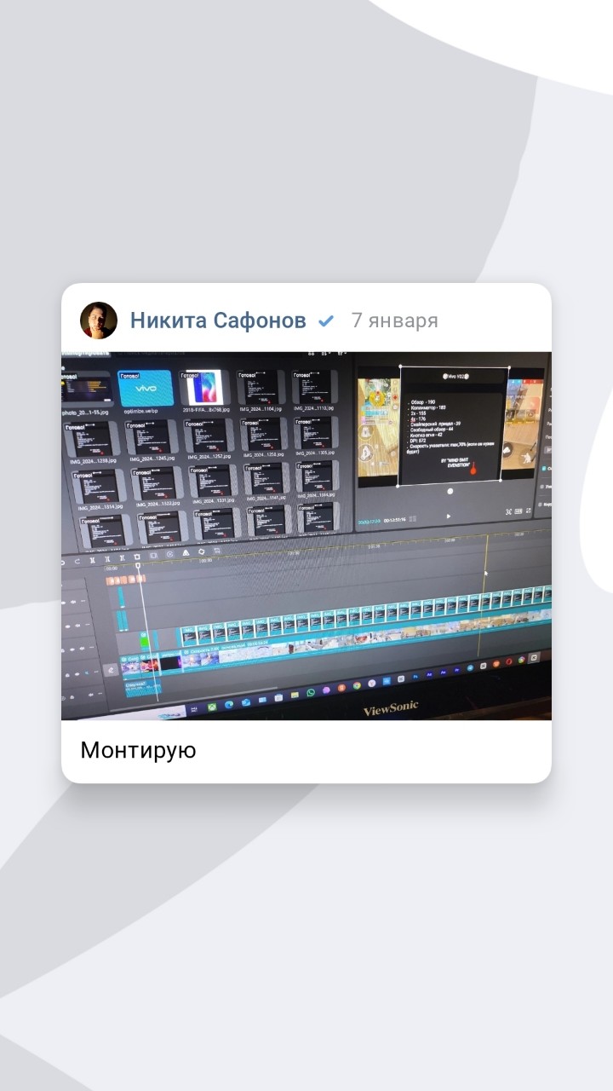Select the IMG_2024...1110.jpg media thumbnail
The width and height of the screenshot is (613, 1091).
[x=314, y=387]
